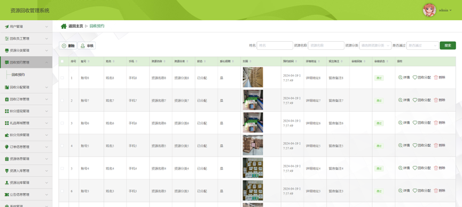Viewport: 462px width, 207px height.
Task: Open the 资源信息管理 menu item
Action: (x=26, y=159)
